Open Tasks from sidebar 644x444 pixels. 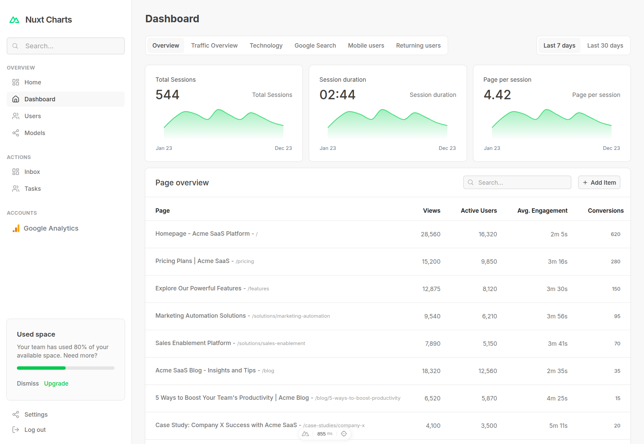[66, 189]
